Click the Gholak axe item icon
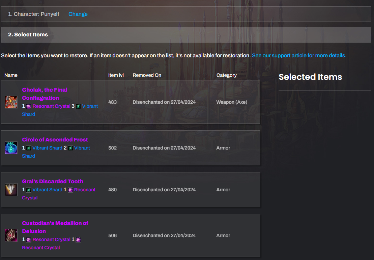The width and height of the screenshot is (374, 260). 11,102
